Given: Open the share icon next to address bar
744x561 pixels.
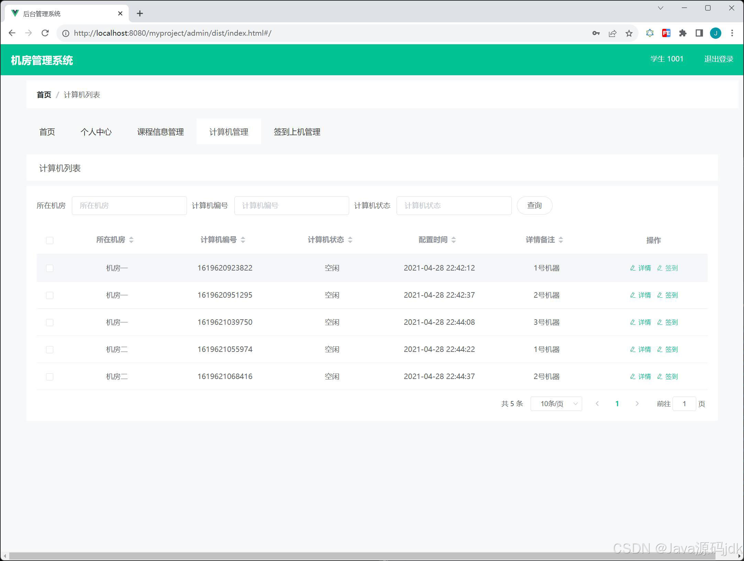Looking at the screenshot, I should [x=613, y=33].
